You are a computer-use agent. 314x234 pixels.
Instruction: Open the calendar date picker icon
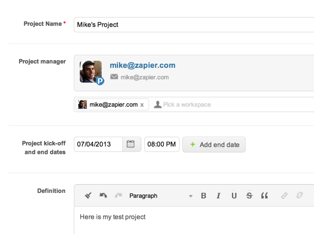(131, 144)
